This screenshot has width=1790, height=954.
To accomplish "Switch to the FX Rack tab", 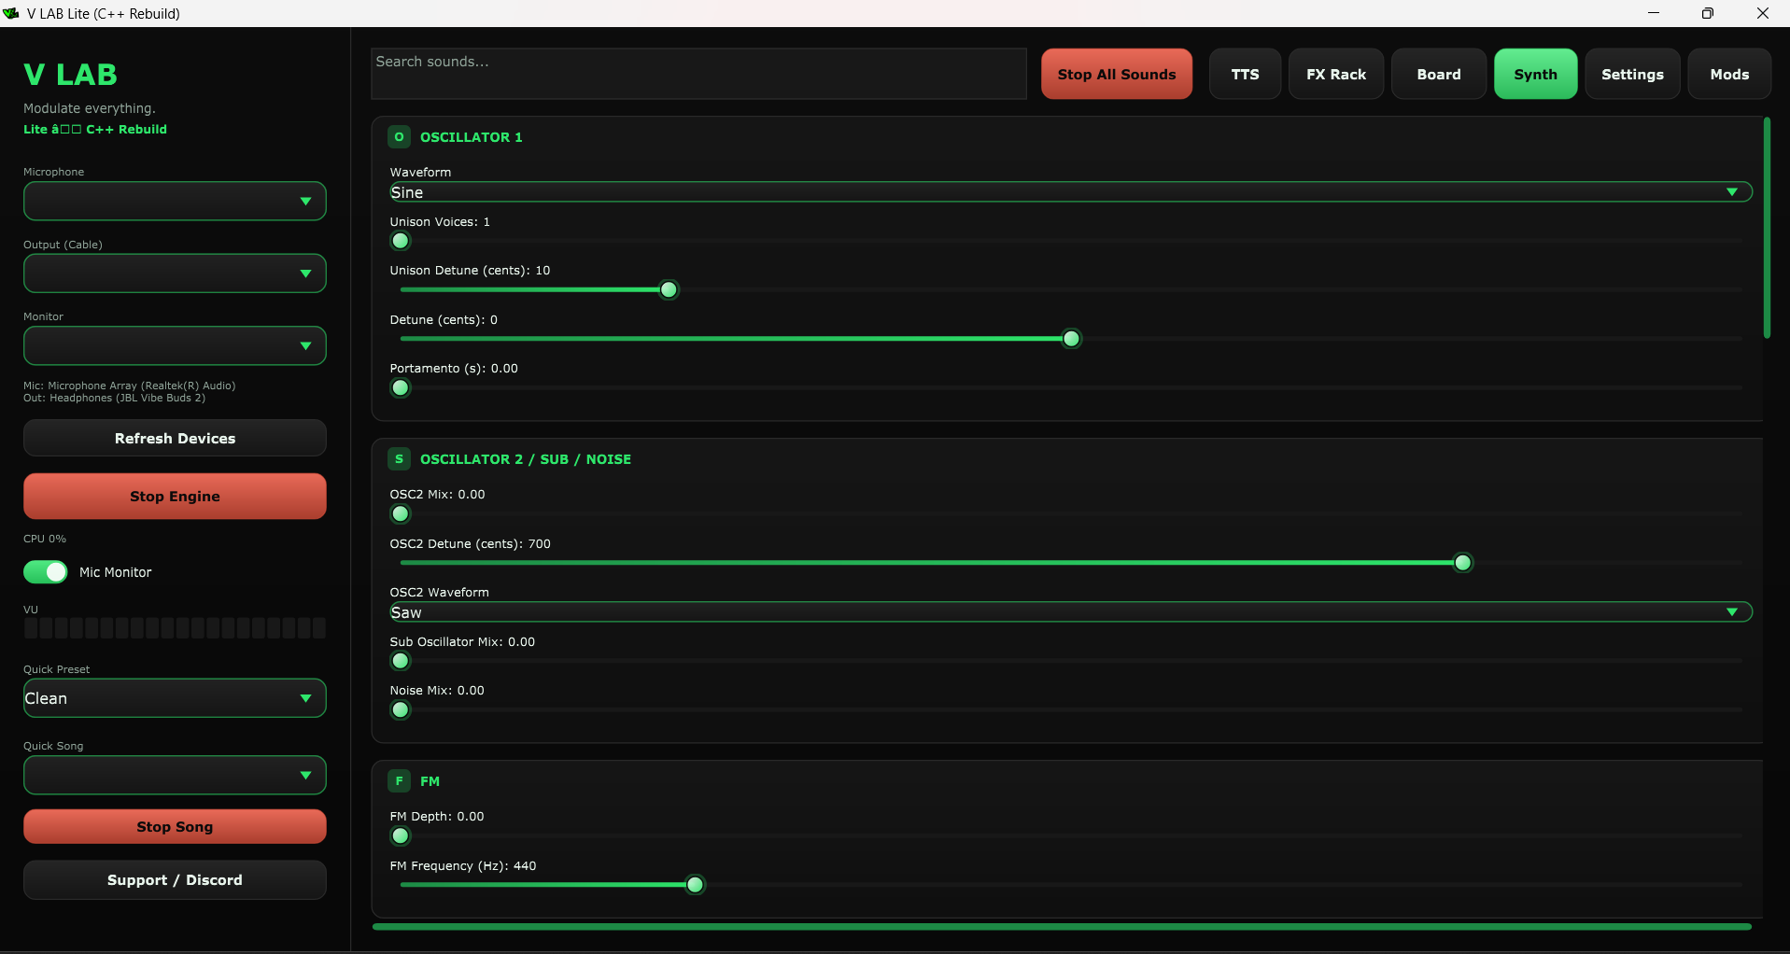I will [1336, 74].
